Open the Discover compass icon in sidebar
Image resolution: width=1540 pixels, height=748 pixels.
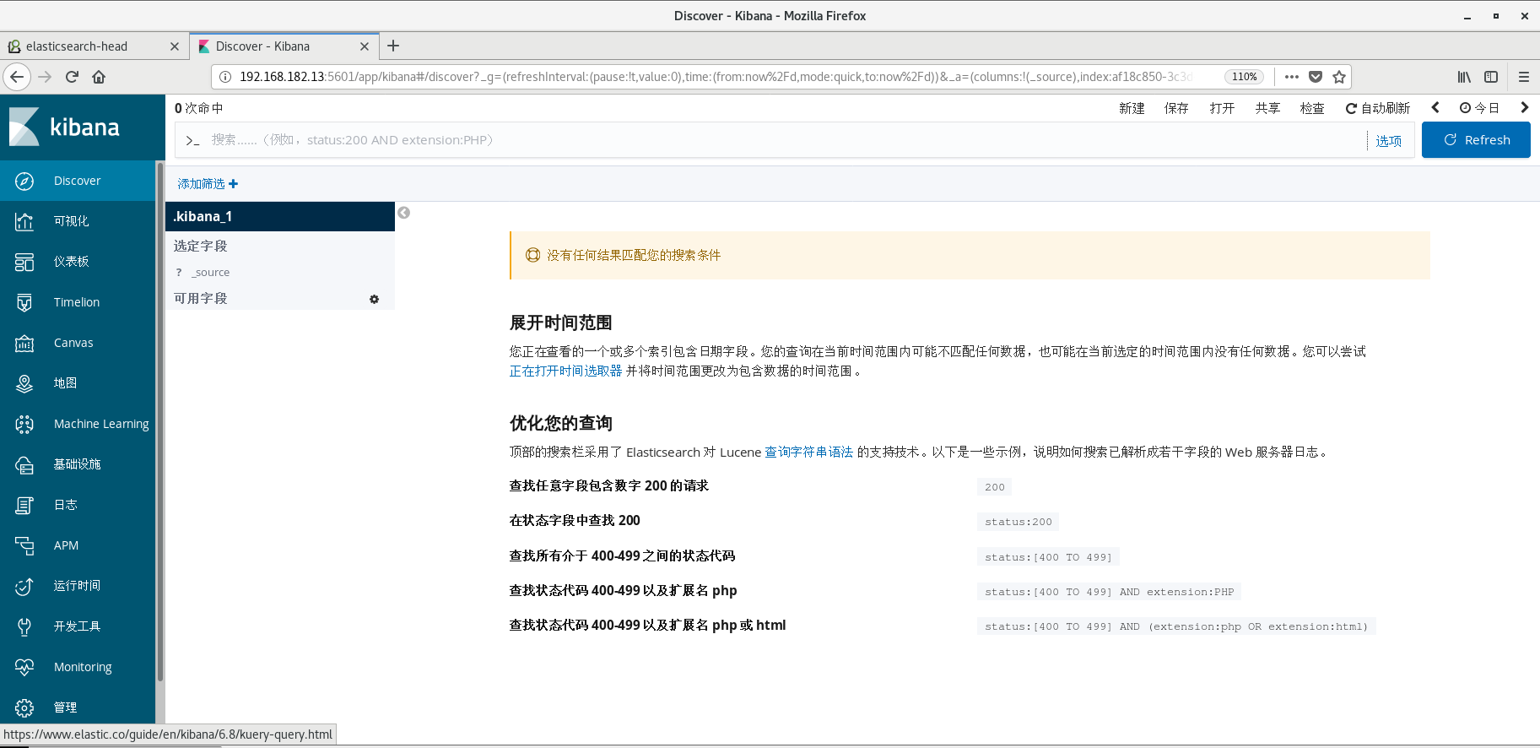pos(24,181)
